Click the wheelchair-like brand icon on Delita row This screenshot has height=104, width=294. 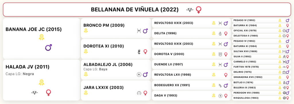point(220,33)
